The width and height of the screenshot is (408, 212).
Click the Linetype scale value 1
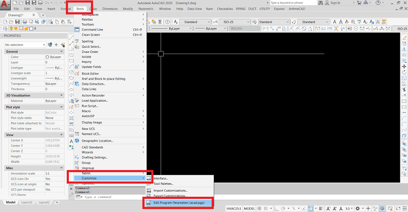click(x=54, y=73)
